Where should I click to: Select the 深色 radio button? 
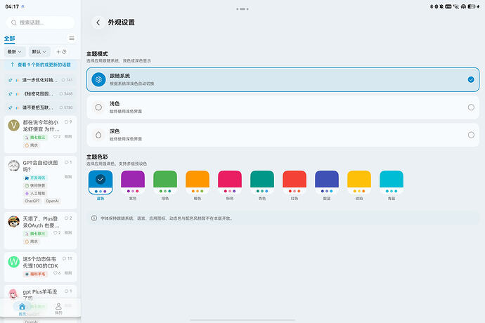tap(471, 135)
